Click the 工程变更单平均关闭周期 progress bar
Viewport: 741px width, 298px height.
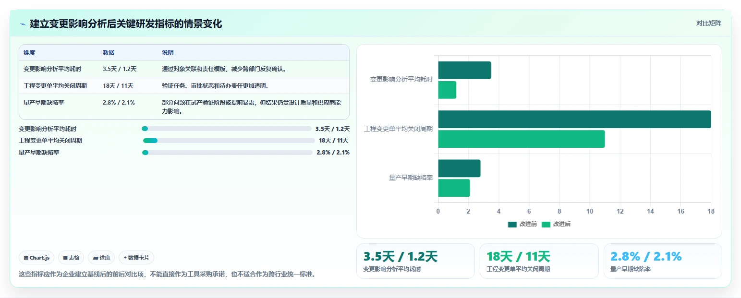pyautogui.click(x=229, y=141)
